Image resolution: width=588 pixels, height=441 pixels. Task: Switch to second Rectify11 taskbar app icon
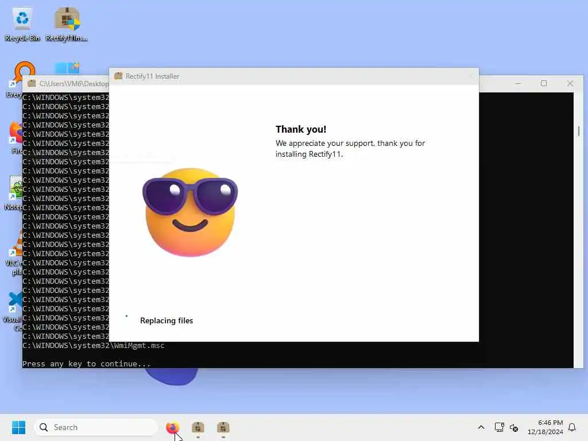(223, 427)
